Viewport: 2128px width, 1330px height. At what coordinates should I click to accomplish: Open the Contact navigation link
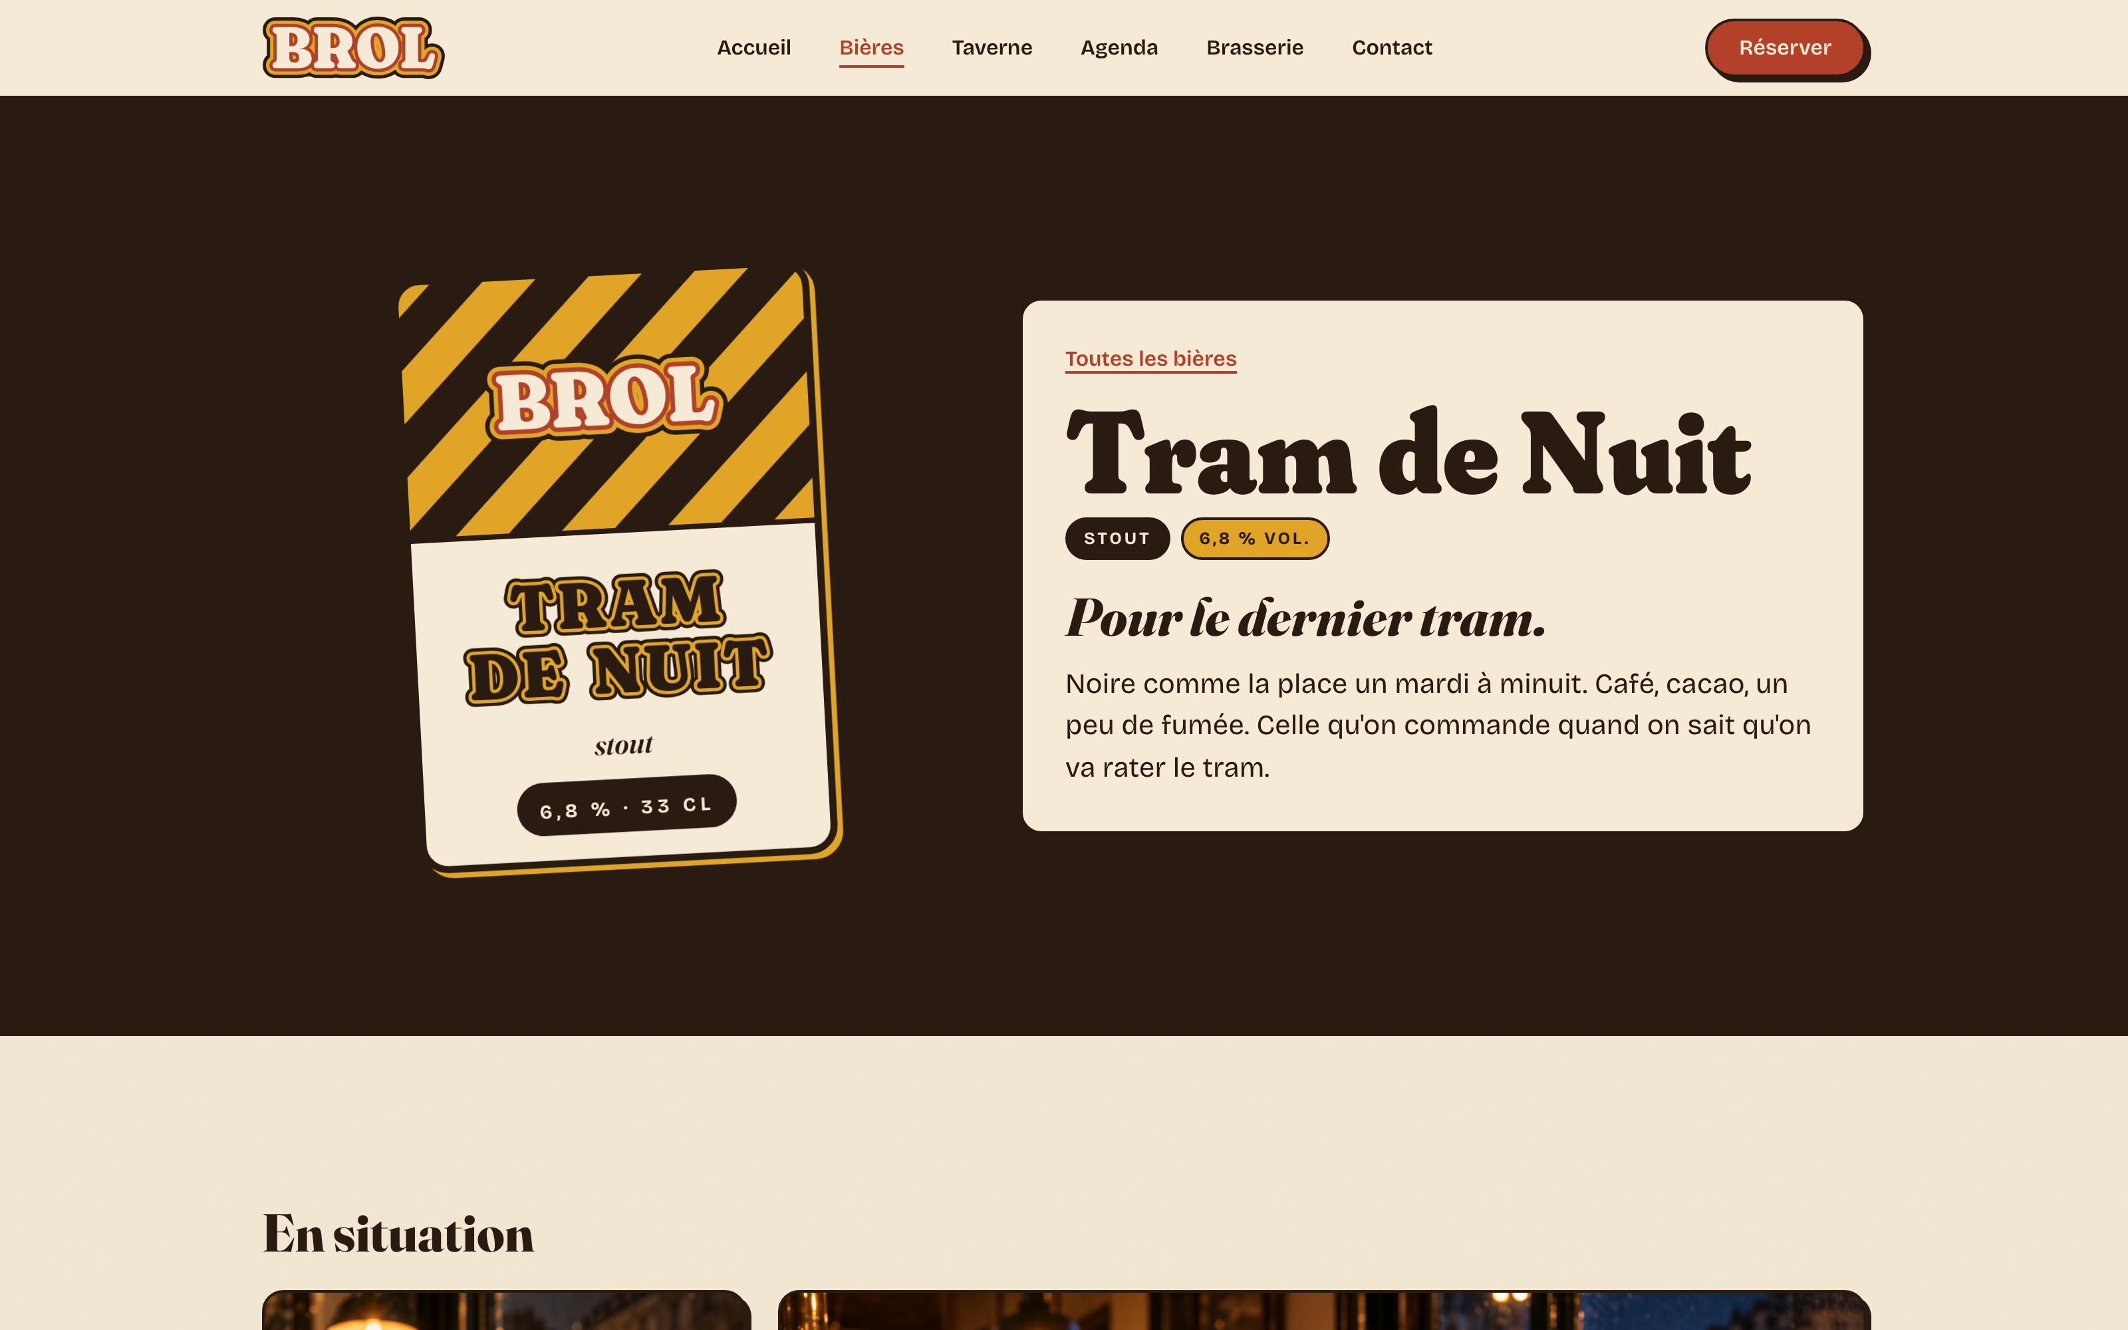coord(1392,47)
